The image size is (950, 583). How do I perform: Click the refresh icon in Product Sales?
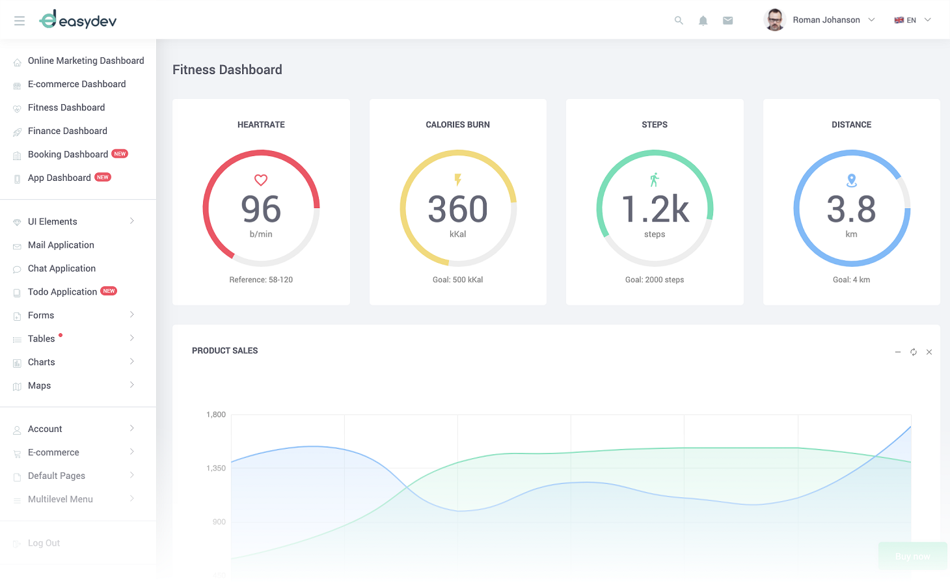pos(914,352)
